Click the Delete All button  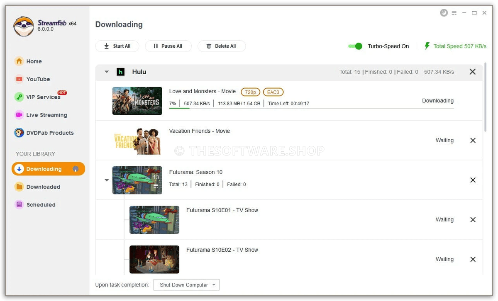tap(222, 46)
